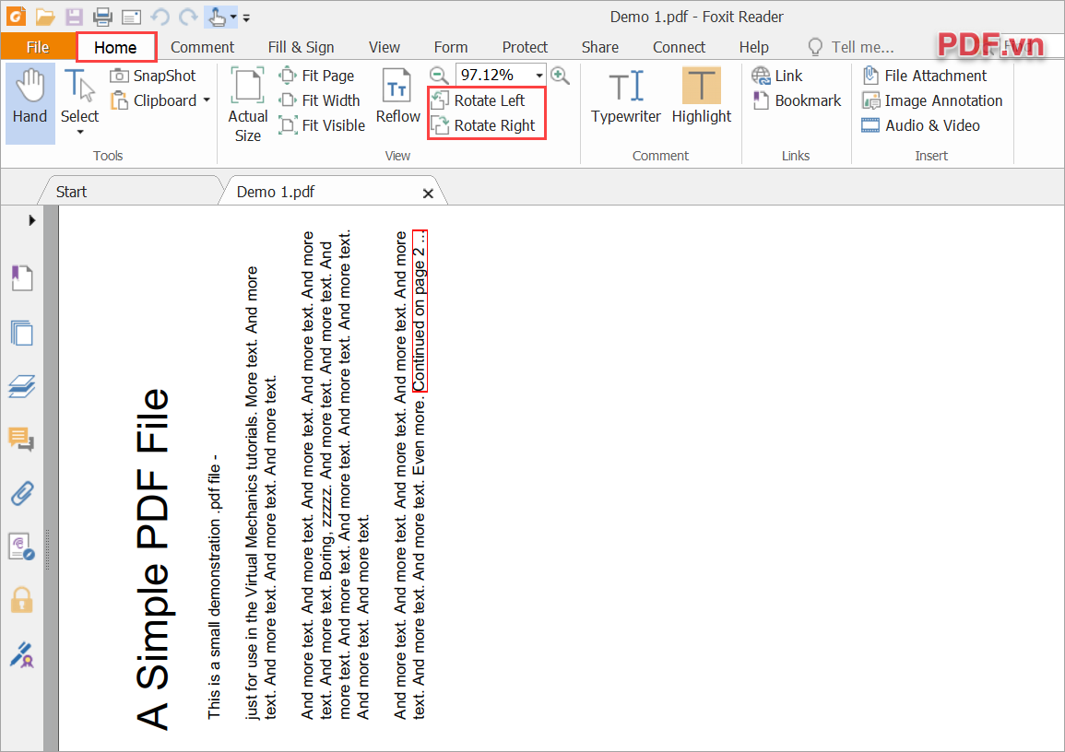
Task: Expand the navigation panel with the arrow
Action: [x=31, y=220]
